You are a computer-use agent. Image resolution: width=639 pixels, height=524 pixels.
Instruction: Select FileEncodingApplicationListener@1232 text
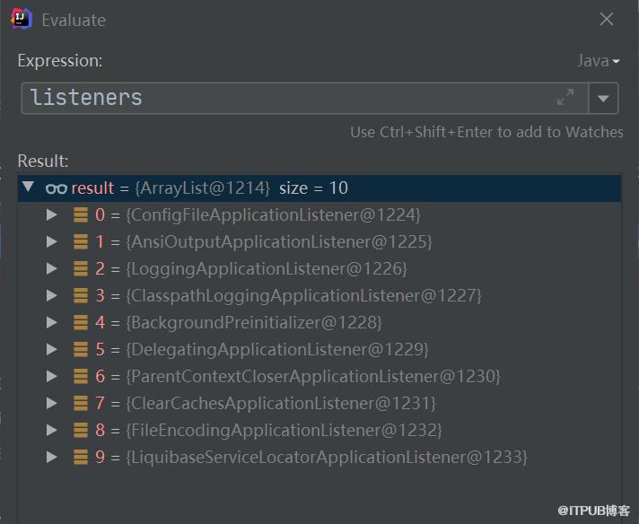284,430
